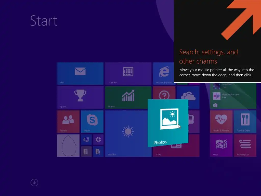Open the PC settings gear tile

click(x=98, y=140)
